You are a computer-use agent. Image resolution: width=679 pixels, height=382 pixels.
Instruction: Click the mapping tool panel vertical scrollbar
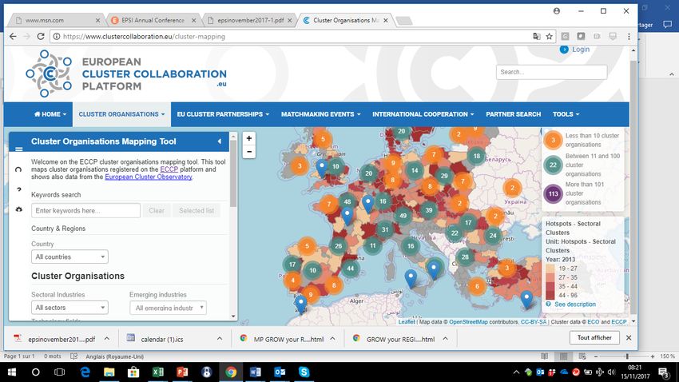point(233,173)
